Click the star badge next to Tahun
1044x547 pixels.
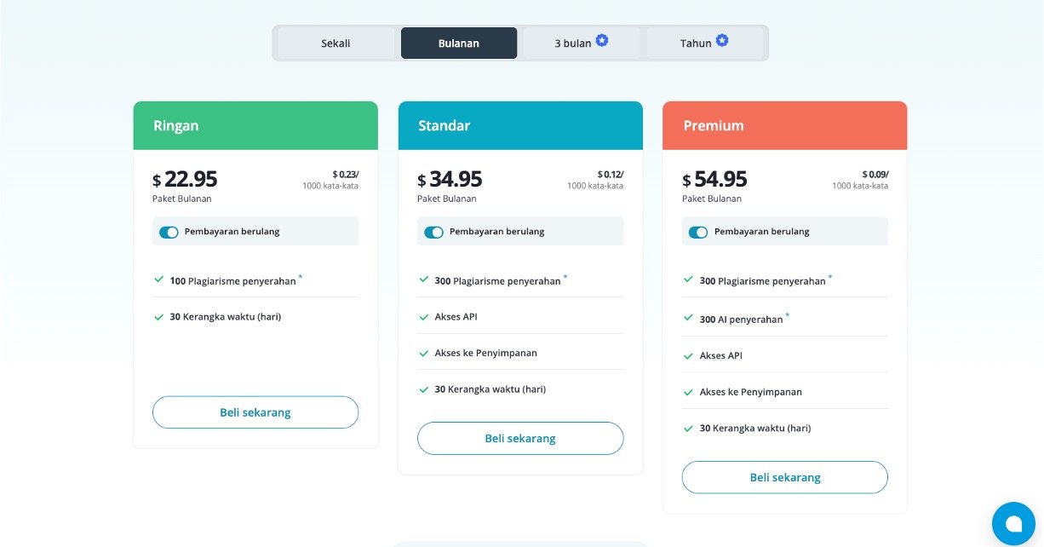coord(722,40)
